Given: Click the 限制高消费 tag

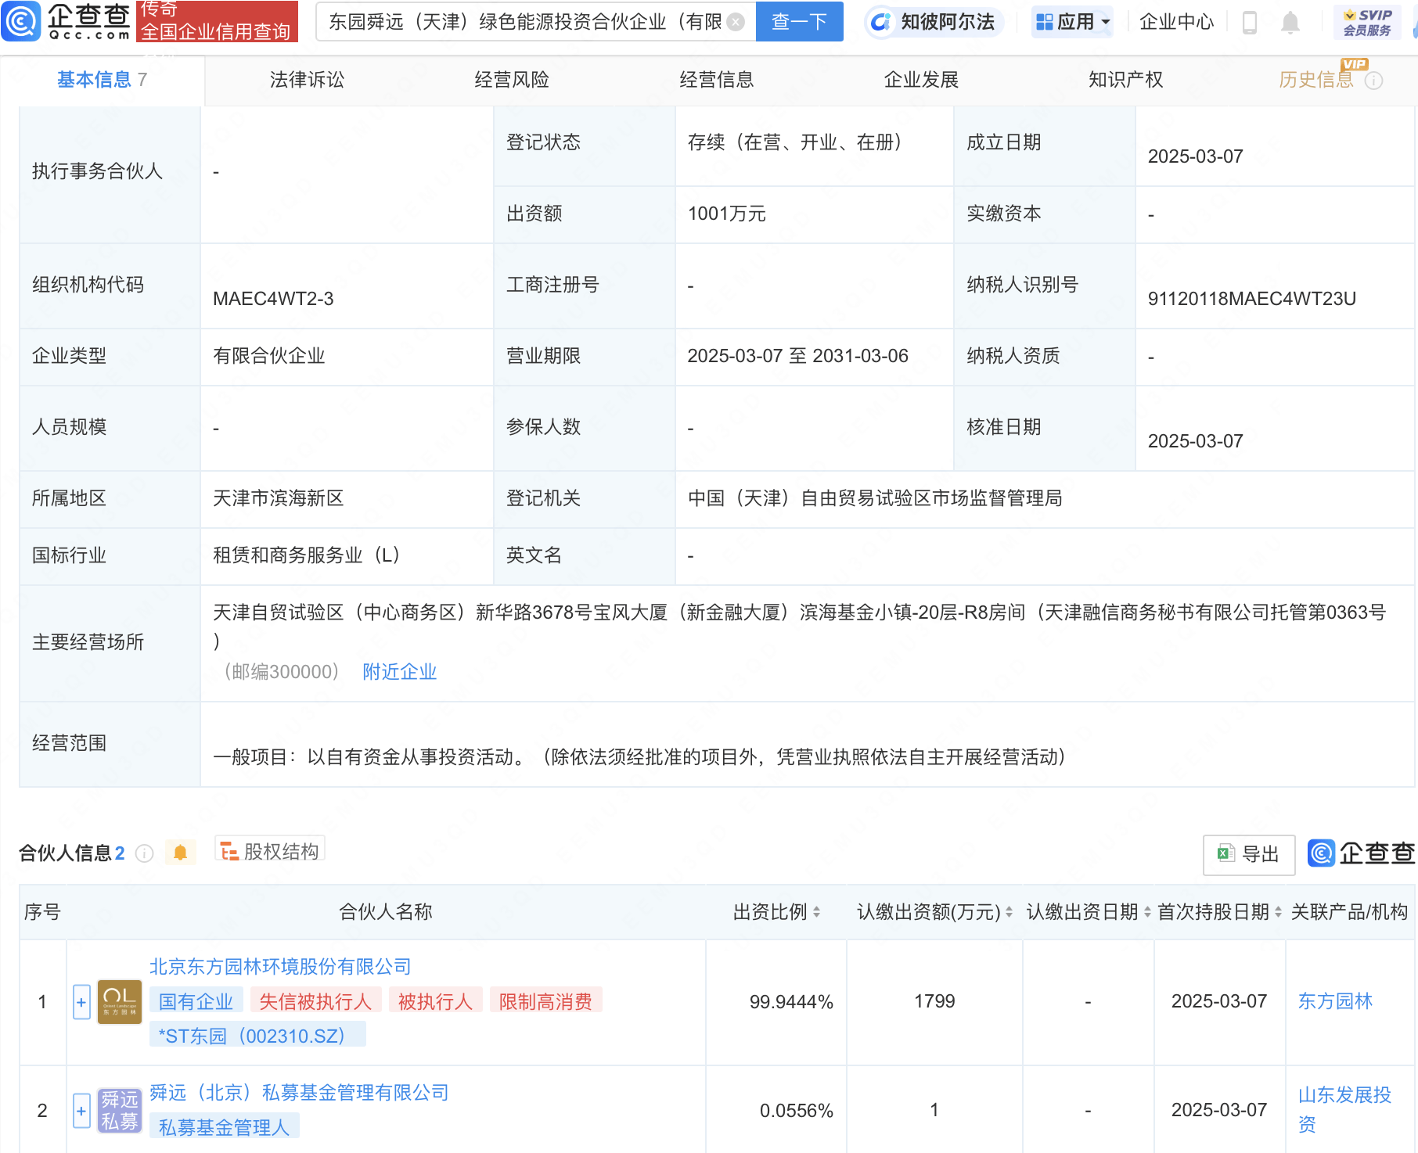Looking at the screenshot, I should click(545, 1001).
